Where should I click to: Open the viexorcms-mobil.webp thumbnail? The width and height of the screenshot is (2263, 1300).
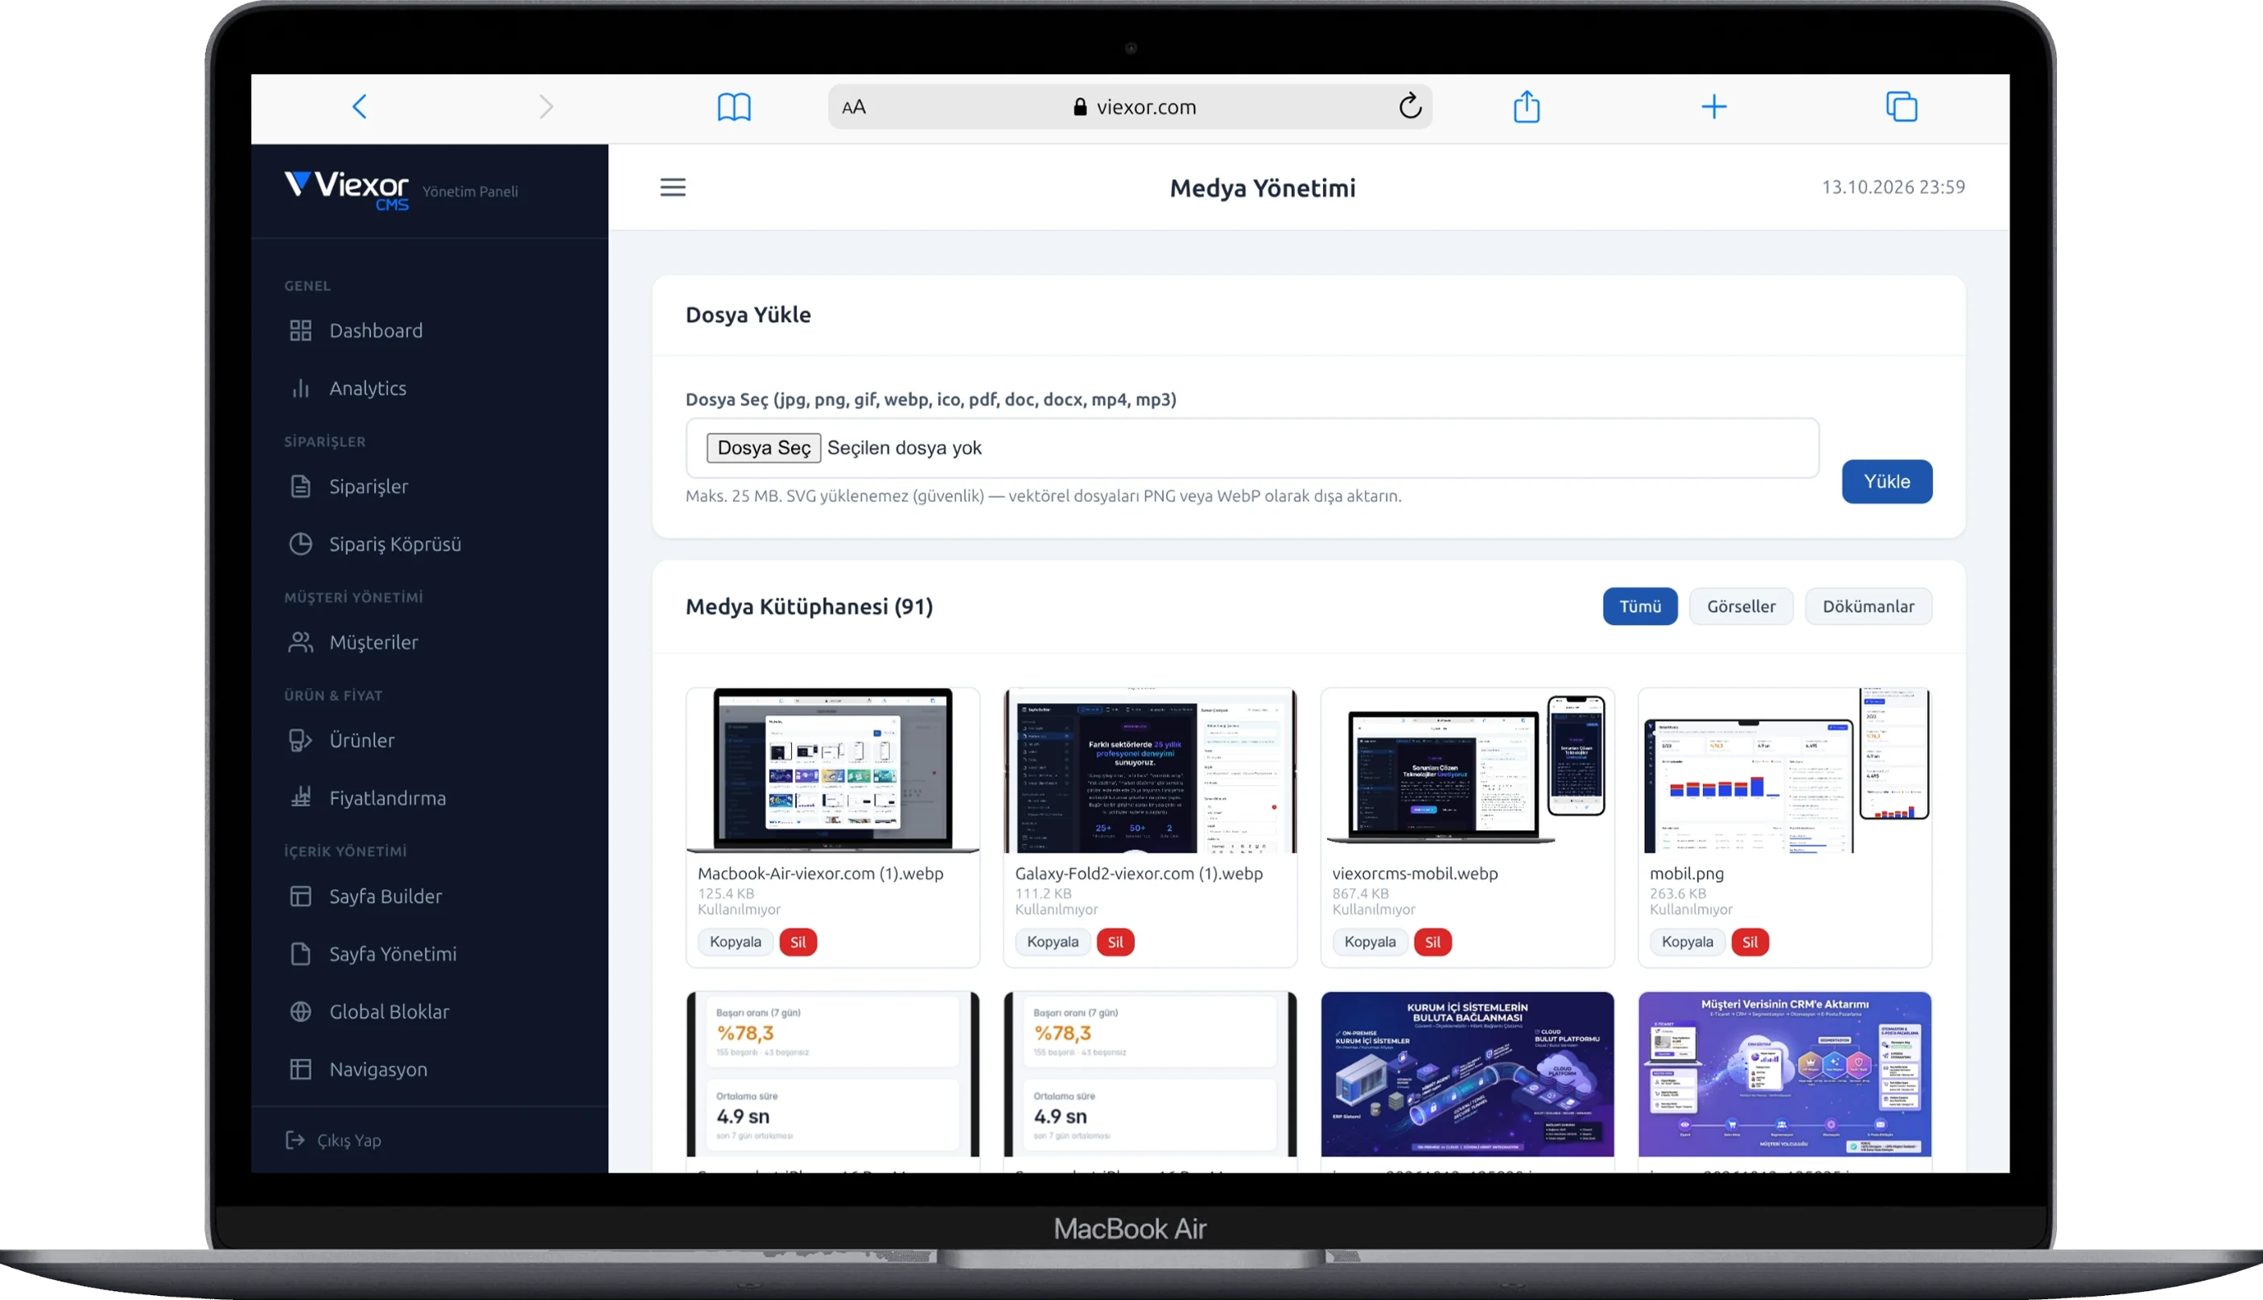pos(1467,771)
